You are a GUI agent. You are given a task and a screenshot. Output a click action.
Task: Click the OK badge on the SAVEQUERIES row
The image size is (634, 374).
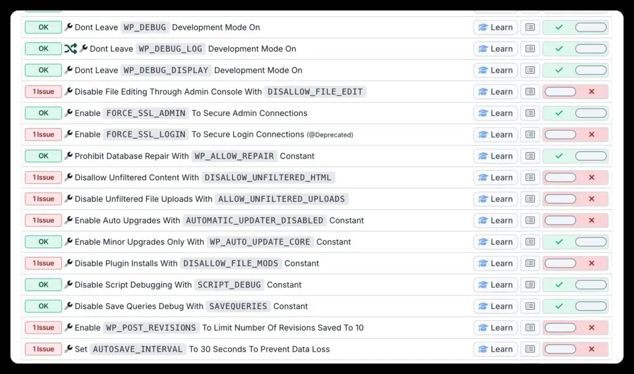43,306
